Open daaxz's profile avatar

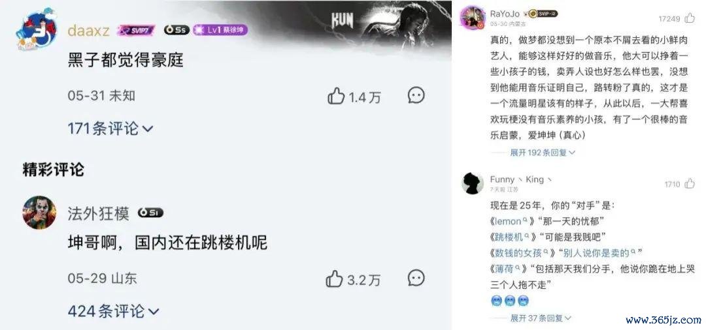pyautogui.click(x=37, y=31)
